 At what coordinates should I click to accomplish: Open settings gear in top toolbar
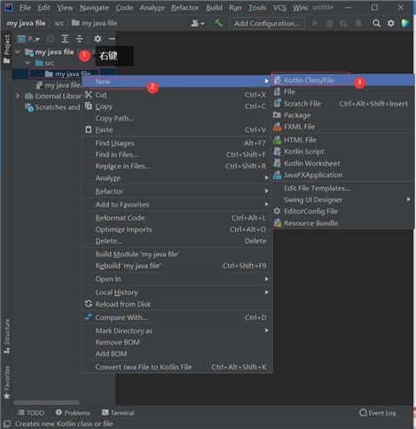pyautogui.click(x=391, y=23)
